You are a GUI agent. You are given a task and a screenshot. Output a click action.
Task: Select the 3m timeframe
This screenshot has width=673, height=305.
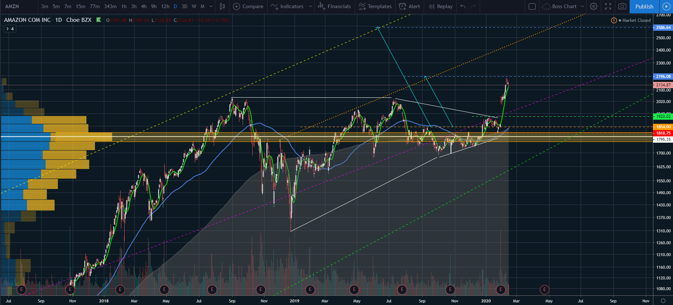point(45,6)
